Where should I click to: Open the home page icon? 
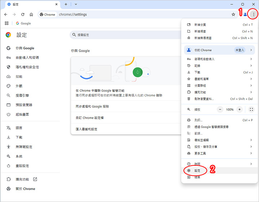(x=31, y=14)
